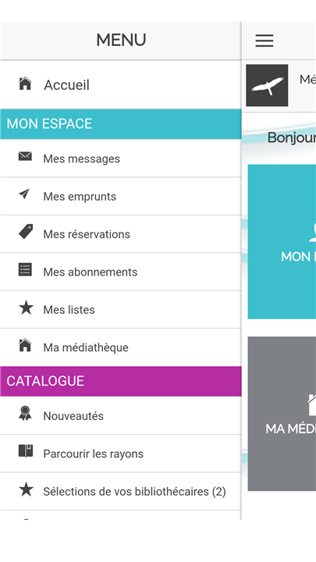Open the gray MA MÉDIATHÈQUE tile
The image size is (316, 562).
282,414
